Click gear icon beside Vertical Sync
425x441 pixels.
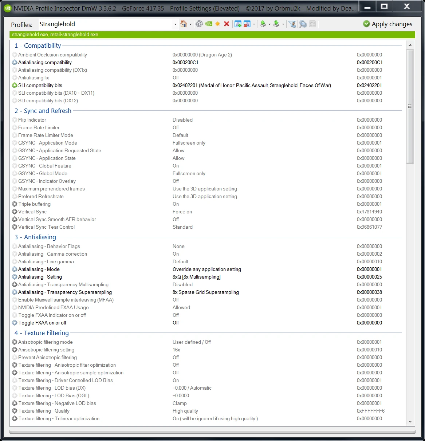click(x=15, y=212)
